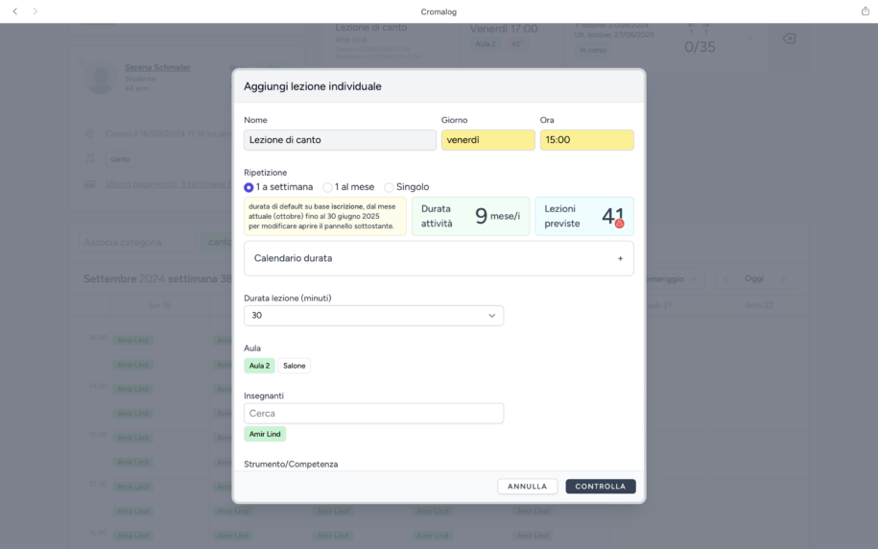Open the share icon in title bar
Viewport: 878px width, 549px height.
pos(865,12)
